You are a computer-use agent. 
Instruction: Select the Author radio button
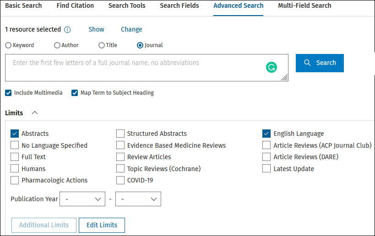pyautogui.click(x=57, y=45)
